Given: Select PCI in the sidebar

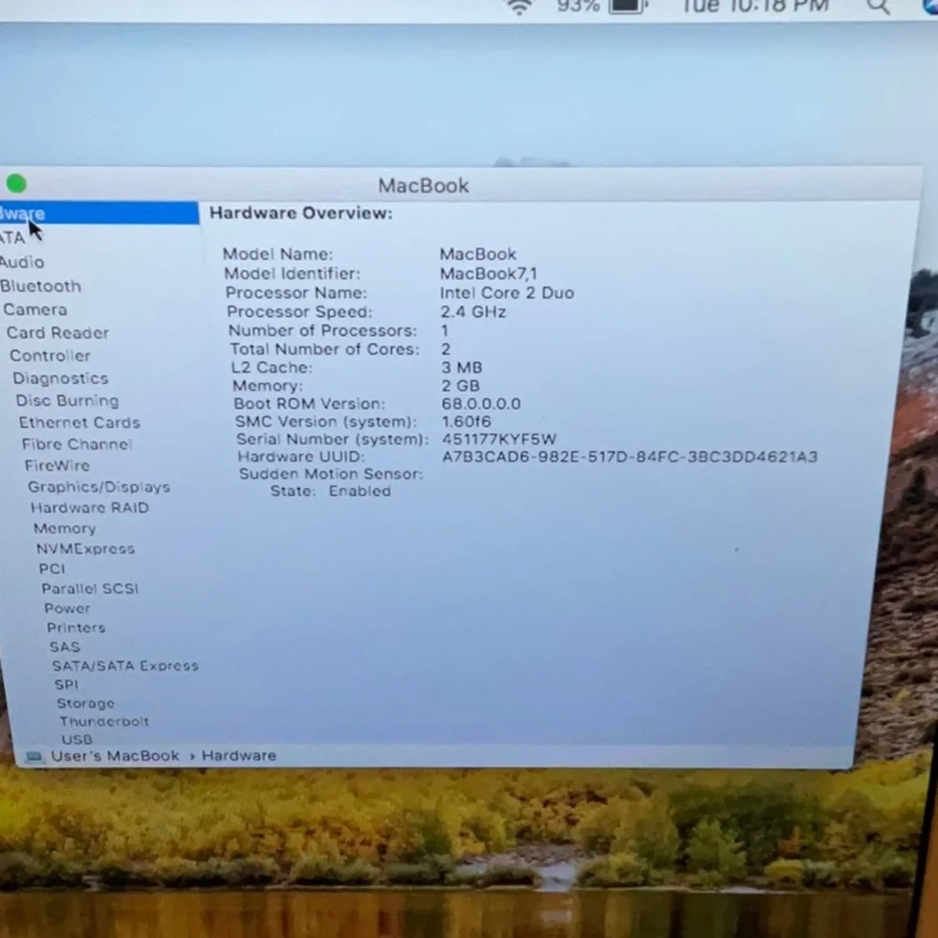Looking at the screenshot, I should click(x=52, y=568).
